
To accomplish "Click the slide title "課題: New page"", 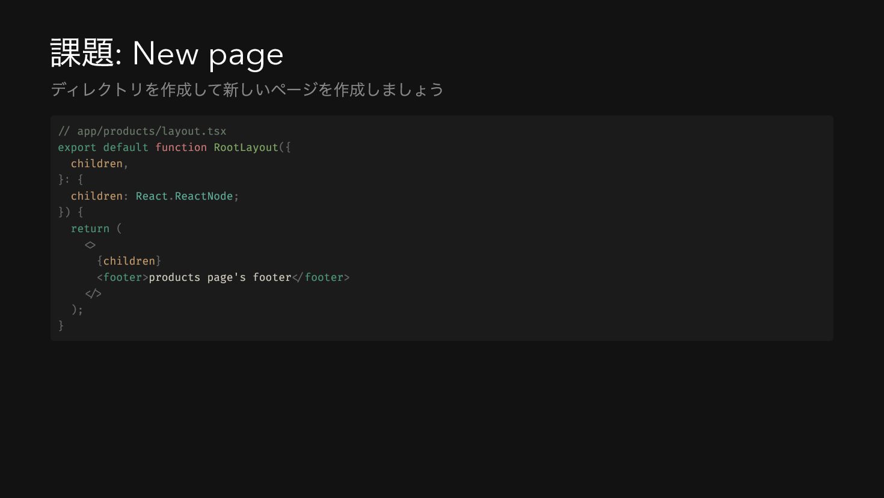I will point(167,54).
